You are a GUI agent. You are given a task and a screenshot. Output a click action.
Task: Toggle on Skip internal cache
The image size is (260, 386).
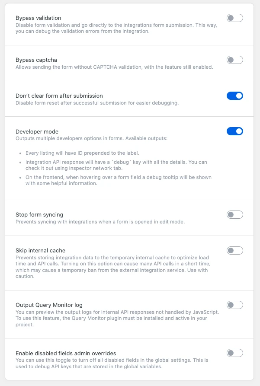[x=234, y=250]
